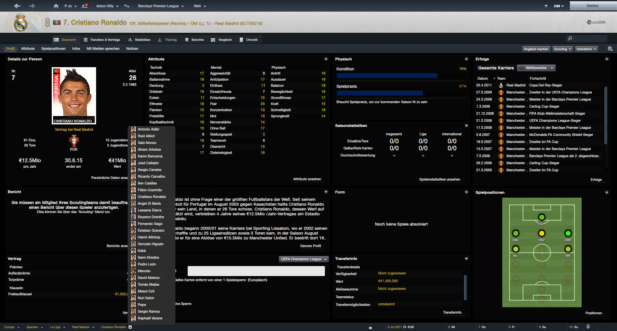Click the search magnifier icon

click(570, 39)
